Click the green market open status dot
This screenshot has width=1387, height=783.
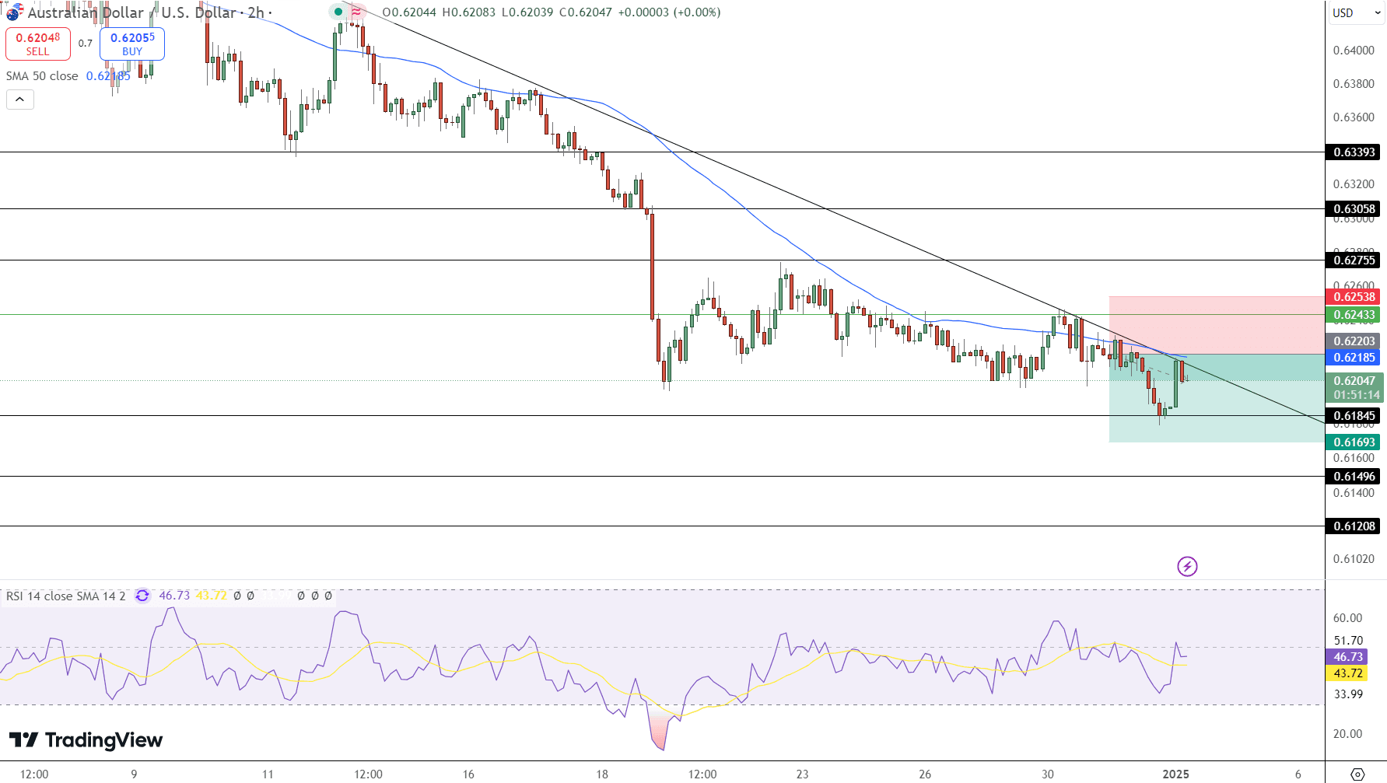[x=338, y=12]
